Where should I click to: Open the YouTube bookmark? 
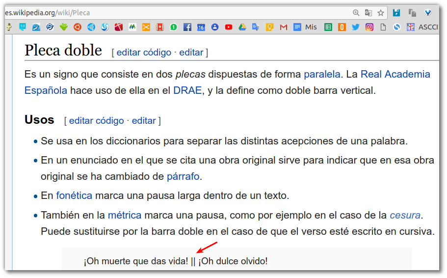pyautogui.click(x=228, y=27)
